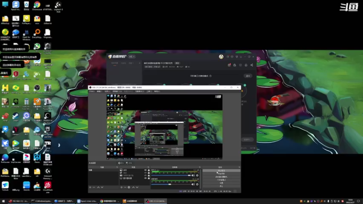Open 桌面音频 channel gear settings in mixer

[x=197, y=185]
